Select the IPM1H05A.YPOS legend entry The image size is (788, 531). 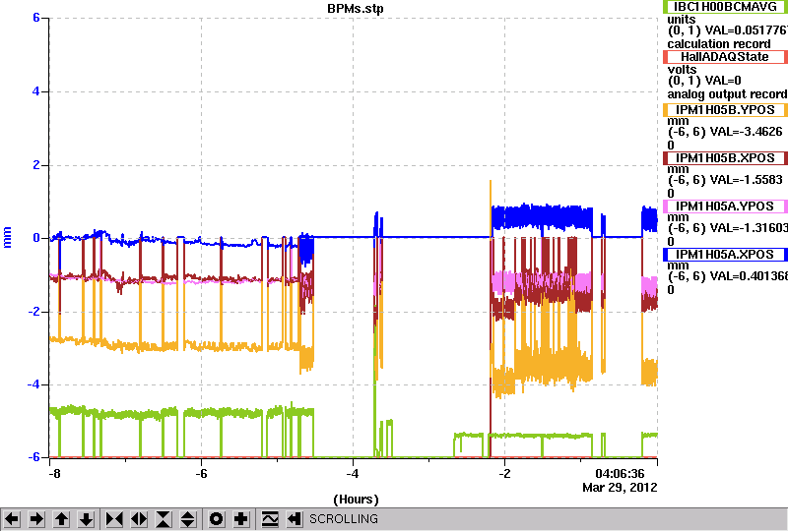click(x=725, y=206)
